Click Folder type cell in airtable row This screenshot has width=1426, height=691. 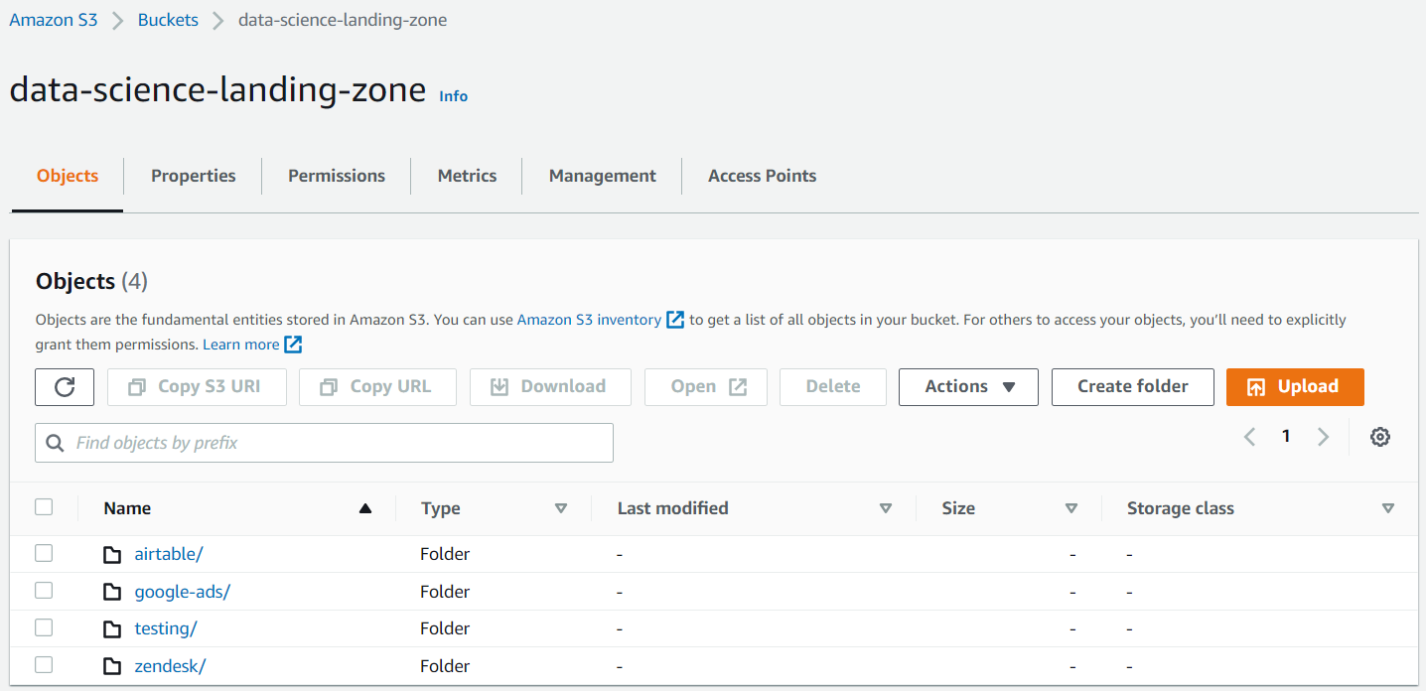445,554
